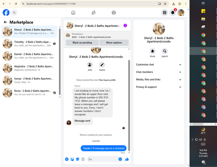Go back using the Marketplace back arrow

point(5,22)
